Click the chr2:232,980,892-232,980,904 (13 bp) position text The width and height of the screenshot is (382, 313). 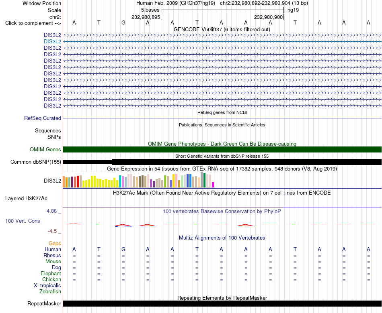(264, 3)
